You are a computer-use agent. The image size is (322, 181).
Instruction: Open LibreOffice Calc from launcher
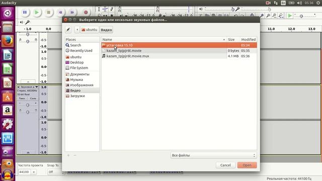[x=8, y=69]
